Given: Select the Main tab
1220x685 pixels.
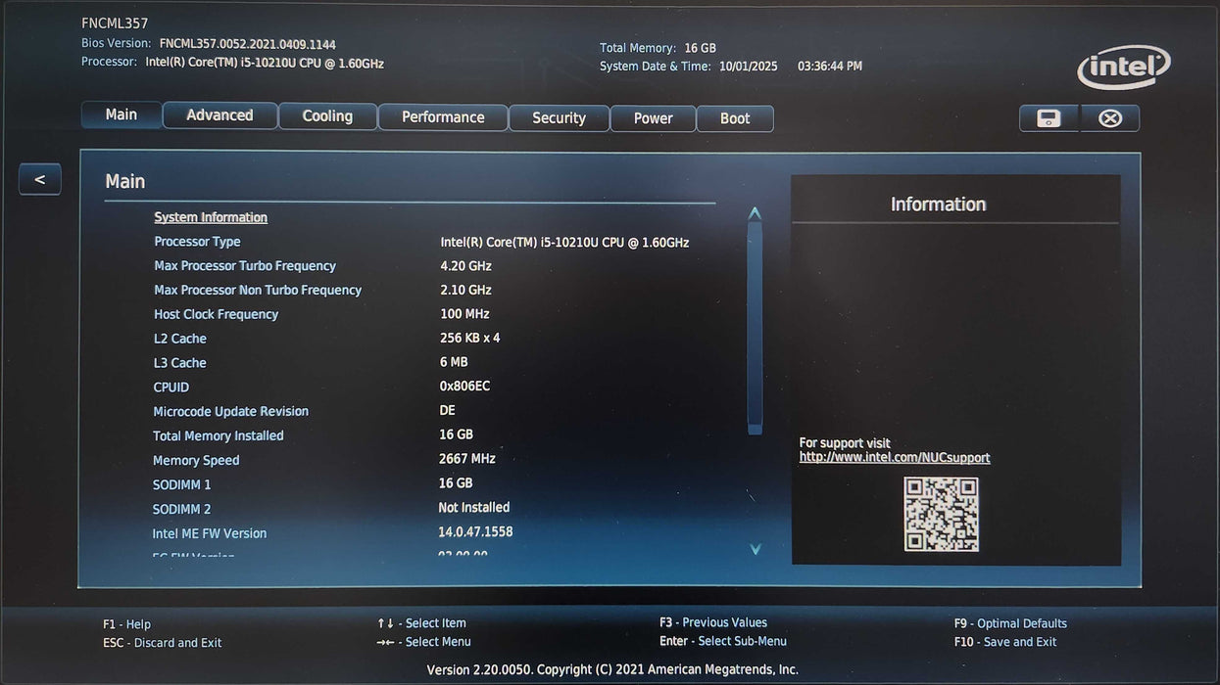Looking at the screenshot, I should (122, 114).
